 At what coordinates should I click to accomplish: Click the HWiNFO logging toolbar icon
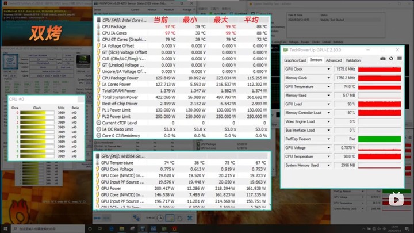[170, 218]
